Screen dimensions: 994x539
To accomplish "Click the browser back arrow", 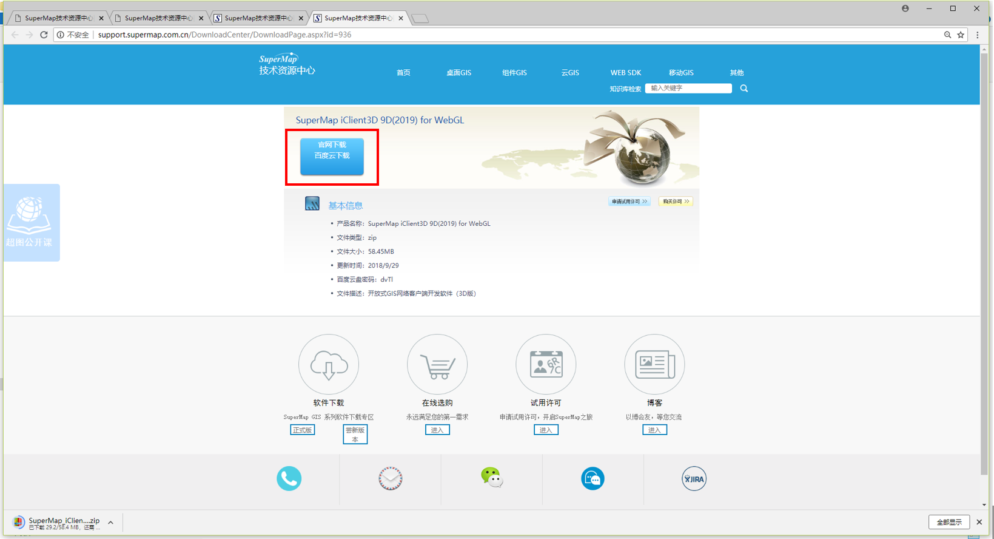I will point(15,35).
